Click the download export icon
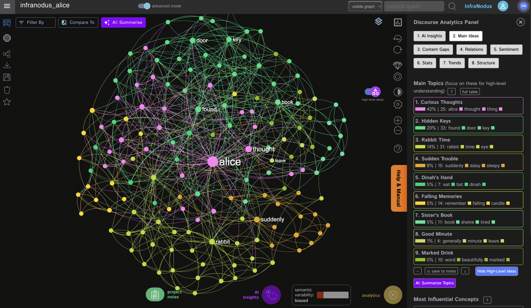This screenshot has width=531, height=308. tap(7, 65)
